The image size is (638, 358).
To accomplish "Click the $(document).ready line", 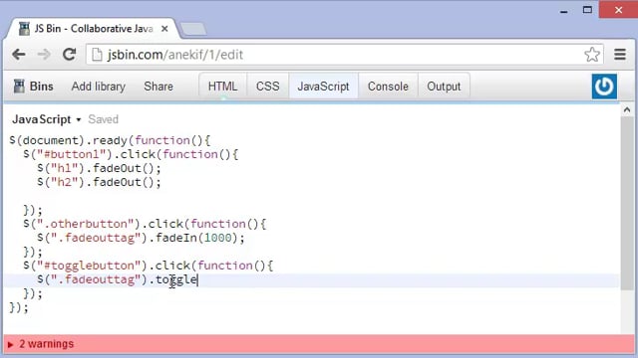I will pos(110,140).
